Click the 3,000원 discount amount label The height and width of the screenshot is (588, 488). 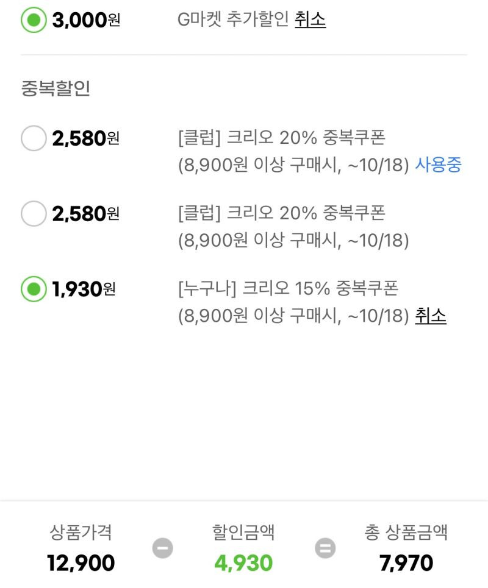pyautogui.click(x=86, y=20)
